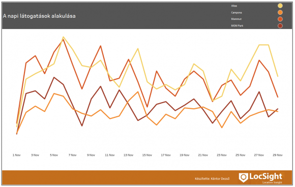Click the 29 Nov axis label
This screenshot has width=295, height=187.
278,155
